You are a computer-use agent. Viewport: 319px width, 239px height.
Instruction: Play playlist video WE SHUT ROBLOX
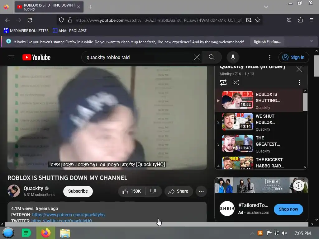tap(259, 122)
